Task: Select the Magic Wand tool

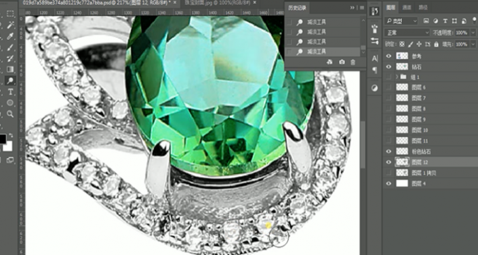Action: pos(10,25)
